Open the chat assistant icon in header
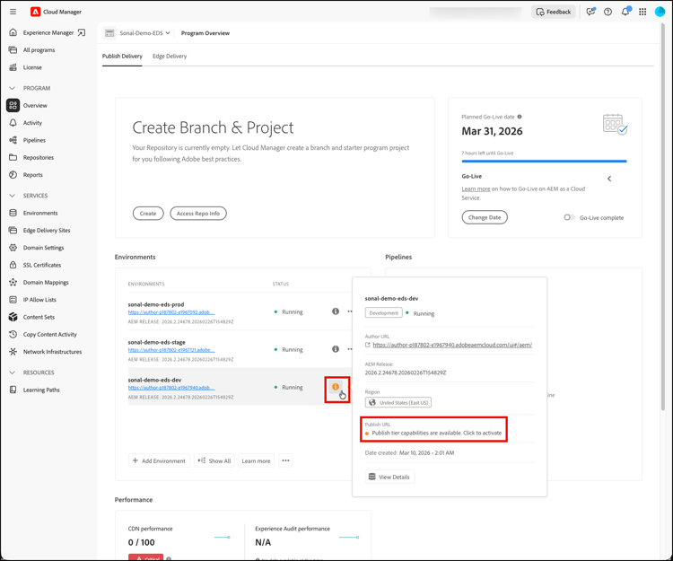This screenshot has height=561, width=673. pyautogui.click(x=590, y=12)
